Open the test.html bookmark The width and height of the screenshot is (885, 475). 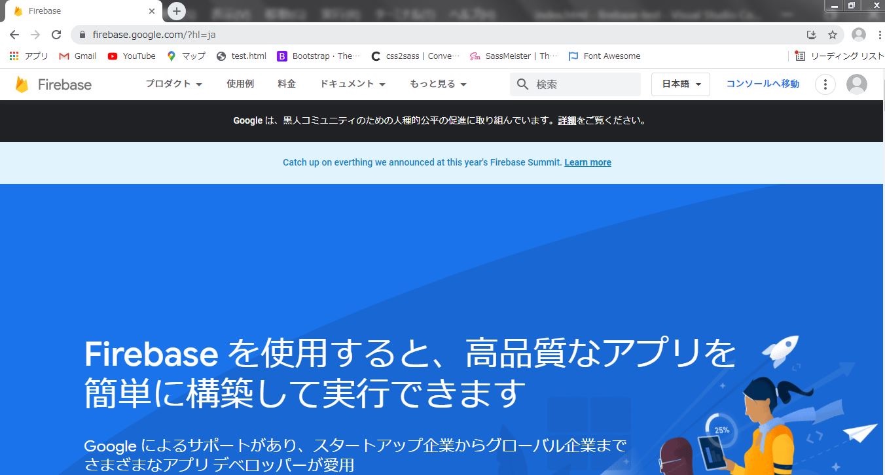tap(241, 56)
